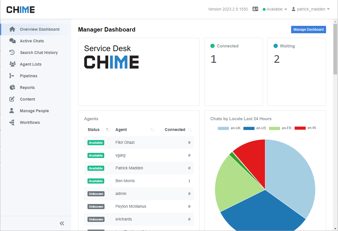This screenshot has height=231, width=338.
Task: Click Ben Morris connected count 1
Action: click(189, 181)
